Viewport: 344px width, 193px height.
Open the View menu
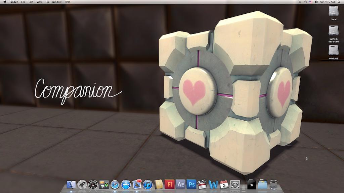pos(39,2)
